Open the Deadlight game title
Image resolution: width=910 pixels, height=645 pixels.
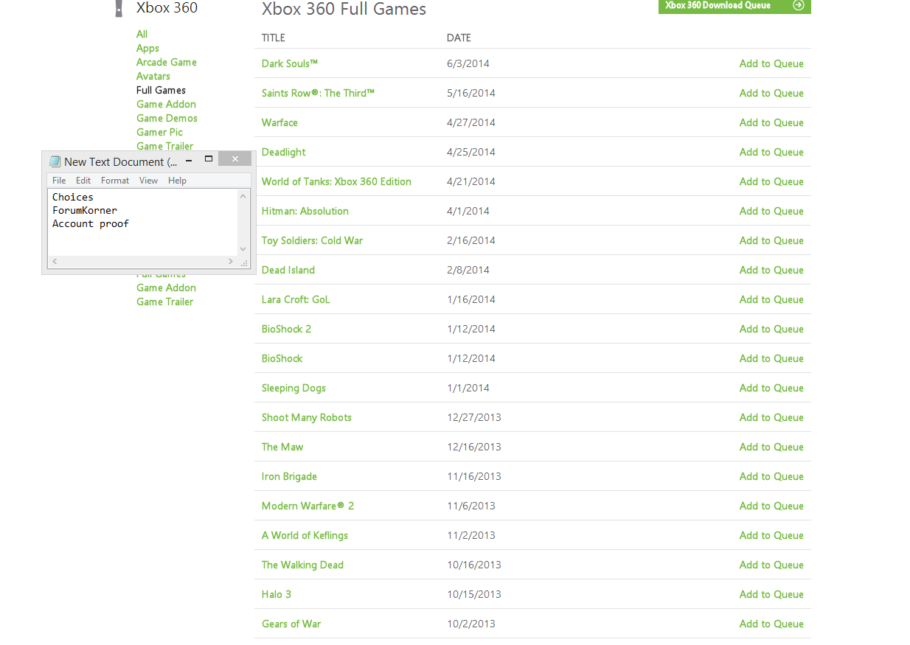click(x=283, y=152)
